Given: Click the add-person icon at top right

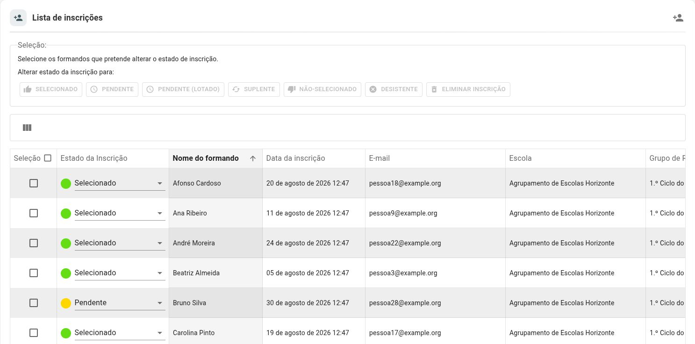Looking at the screenshot, I should tap(678, 18).
